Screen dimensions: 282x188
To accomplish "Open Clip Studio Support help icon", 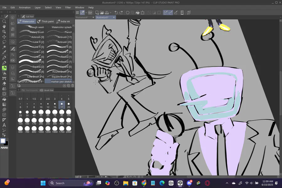I will [x=189, y=13].
